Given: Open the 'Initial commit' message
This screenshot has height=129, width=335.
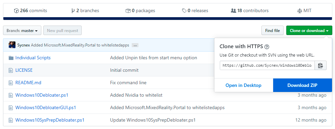Looking at the screenshot, I should [x=124, y=70].
